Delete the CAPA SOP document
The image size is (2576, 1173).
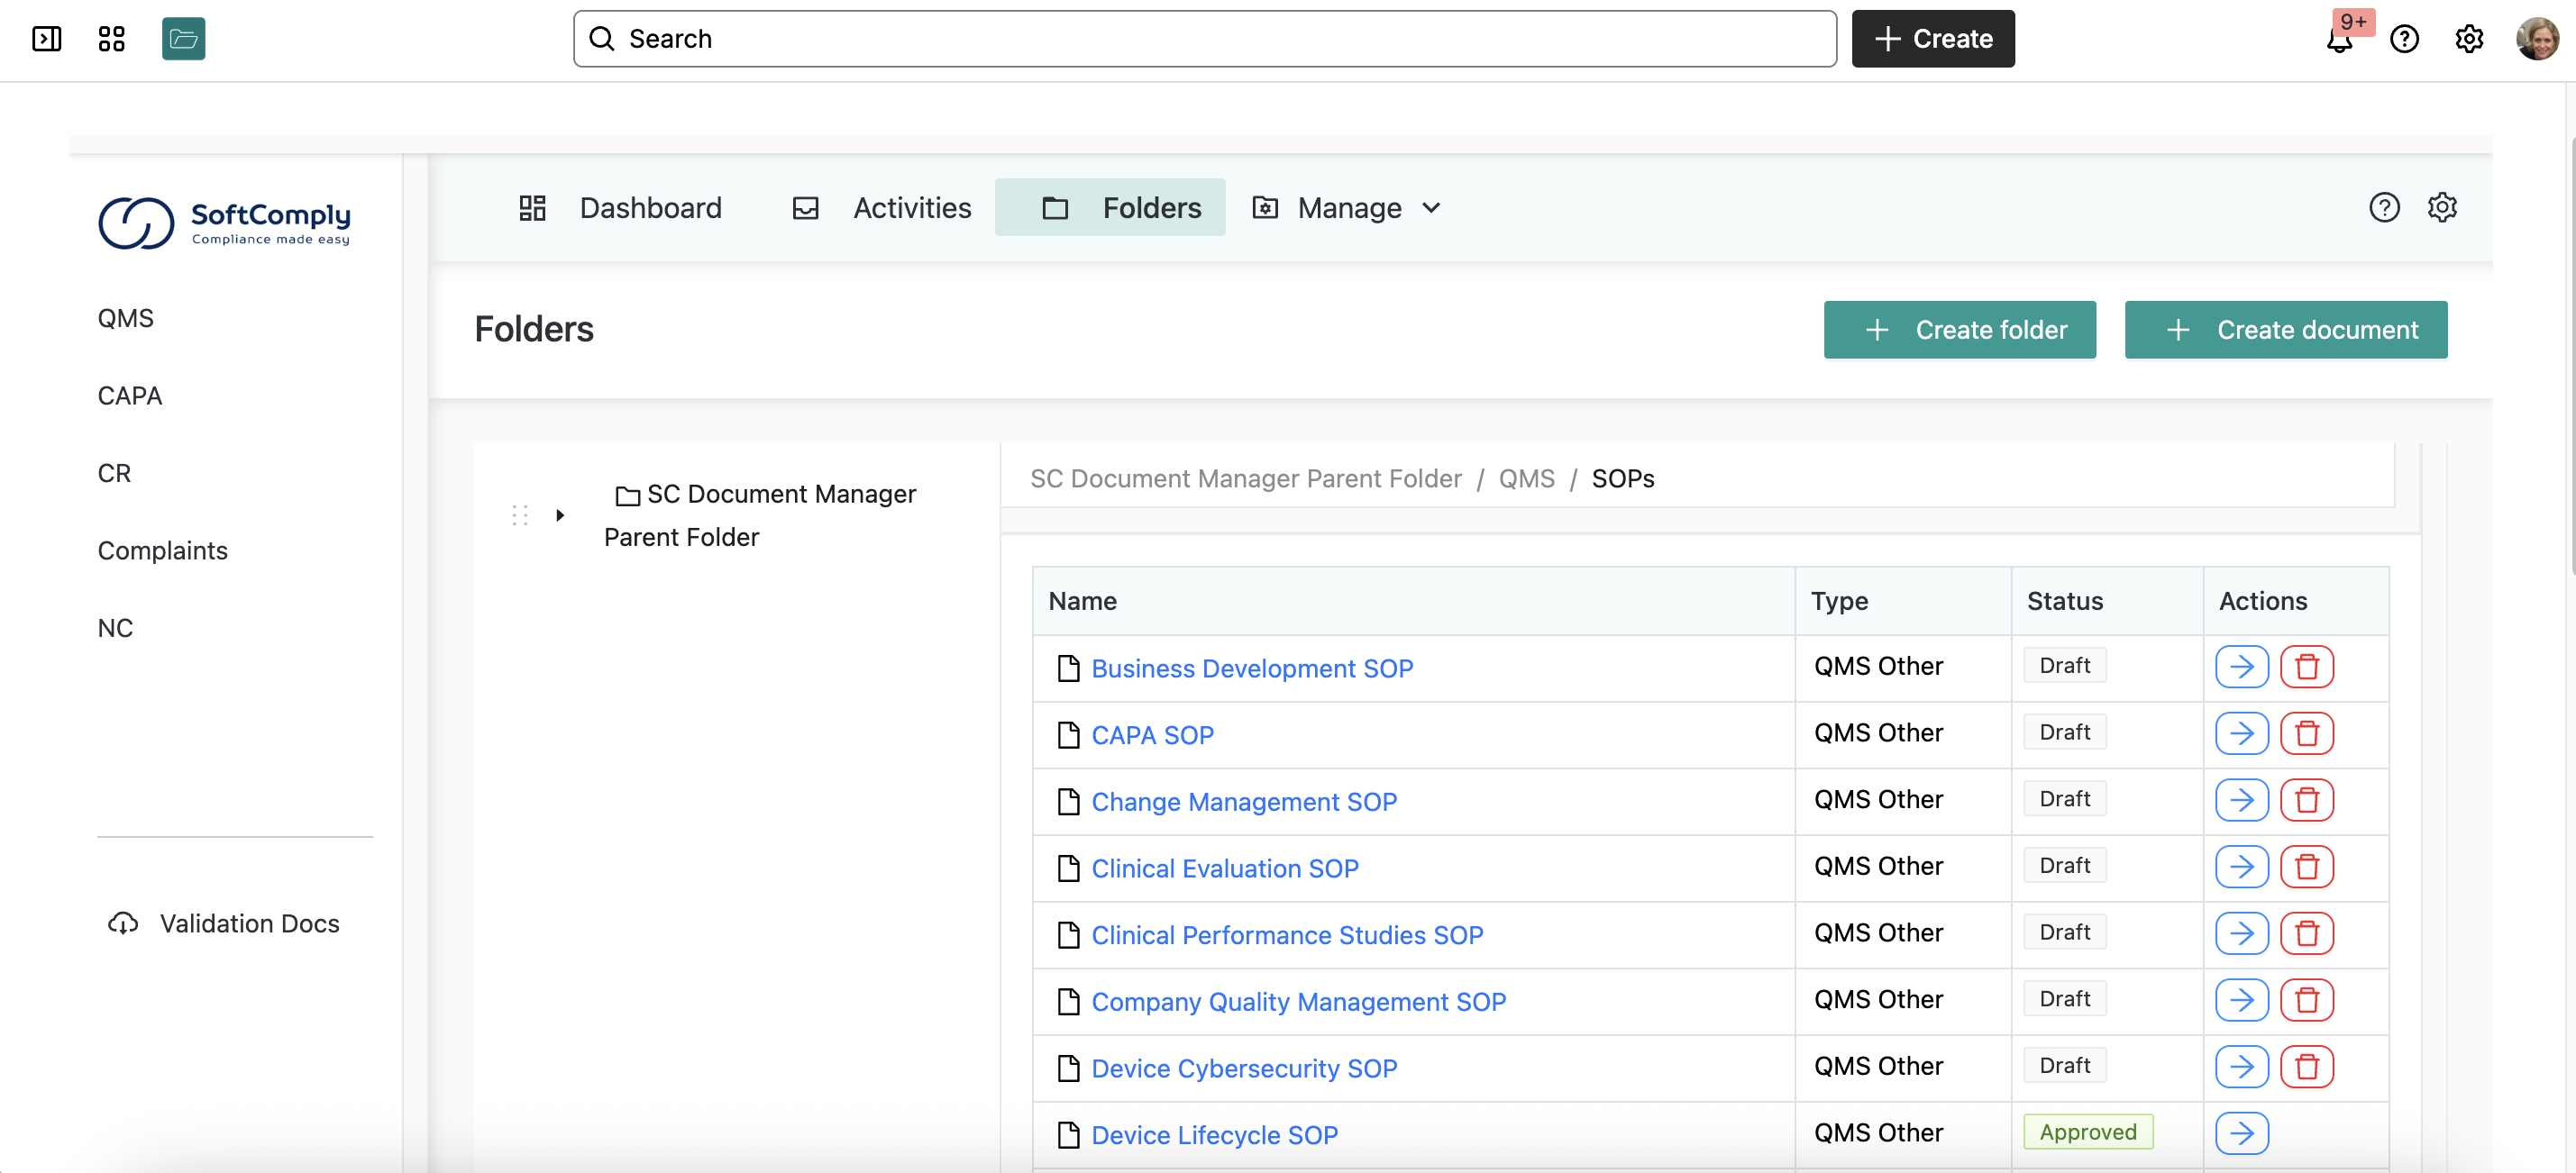(x=2306, y=733)
